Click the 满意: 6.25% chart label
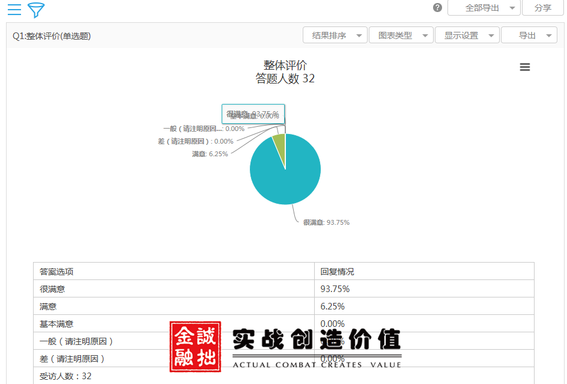Image resolution: width=567 pixels, height=384 pixels. (x=210, y=154)
